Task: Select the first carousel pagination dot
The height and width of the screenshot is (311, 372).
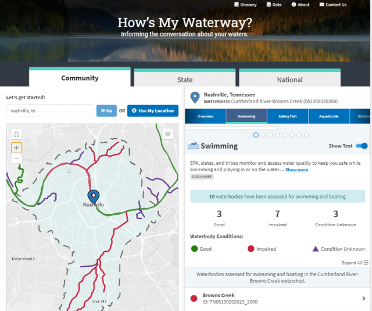Action: click(249, 135)
